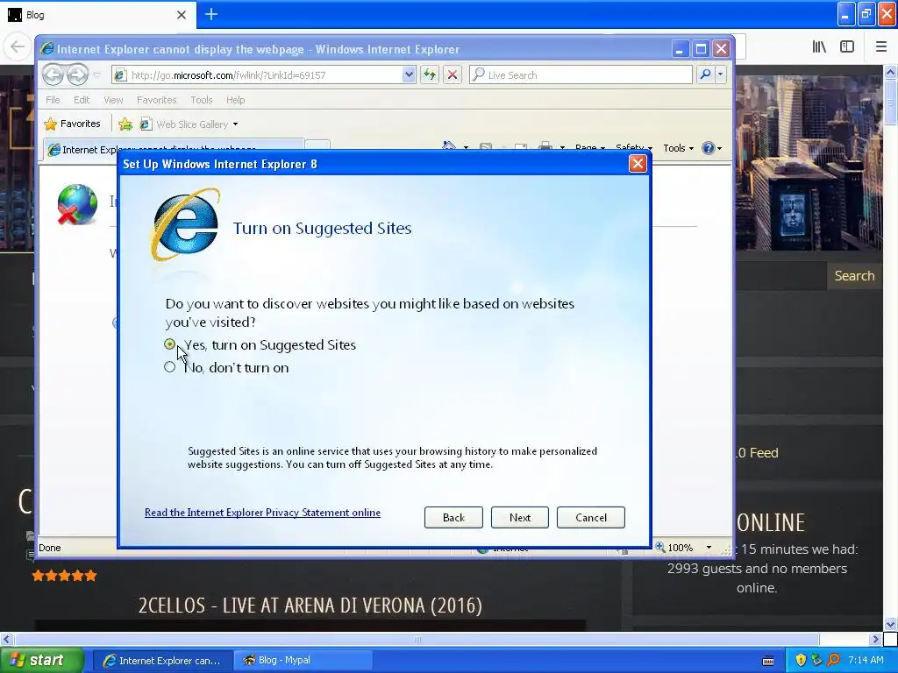Image resolution: width=898 pixels, height=673 pixels.
Task: Click the Help question mark icon
Action: coord(709,148)
